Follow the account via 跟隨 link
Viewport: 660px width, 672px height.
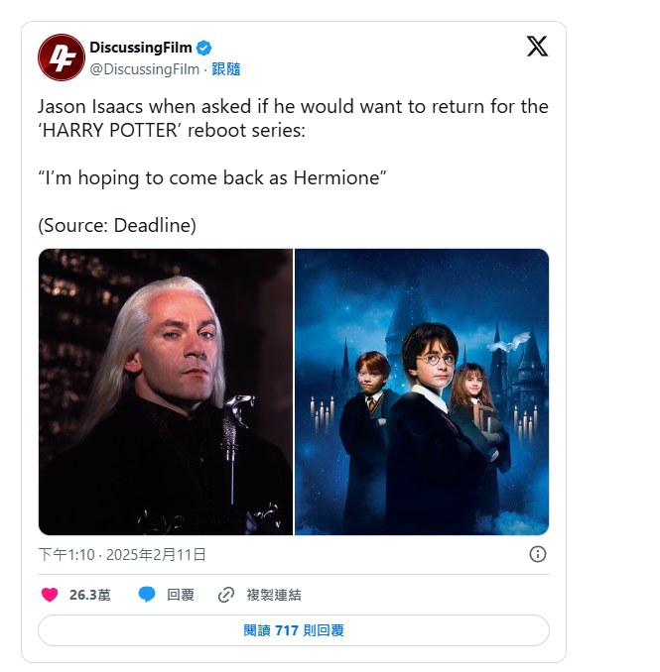(226, 68)
